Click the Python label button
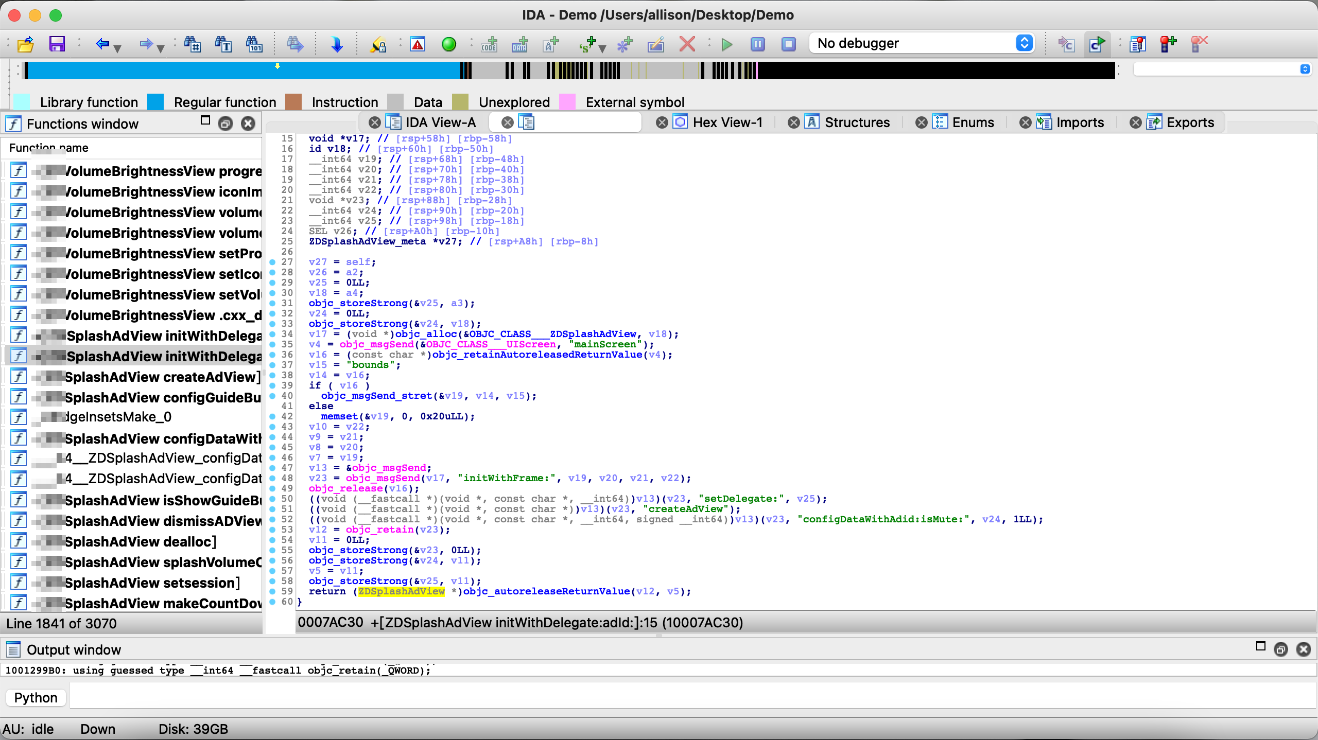 (36, 698)
